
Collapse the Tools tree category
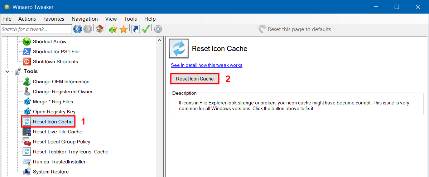coord(8,72)
